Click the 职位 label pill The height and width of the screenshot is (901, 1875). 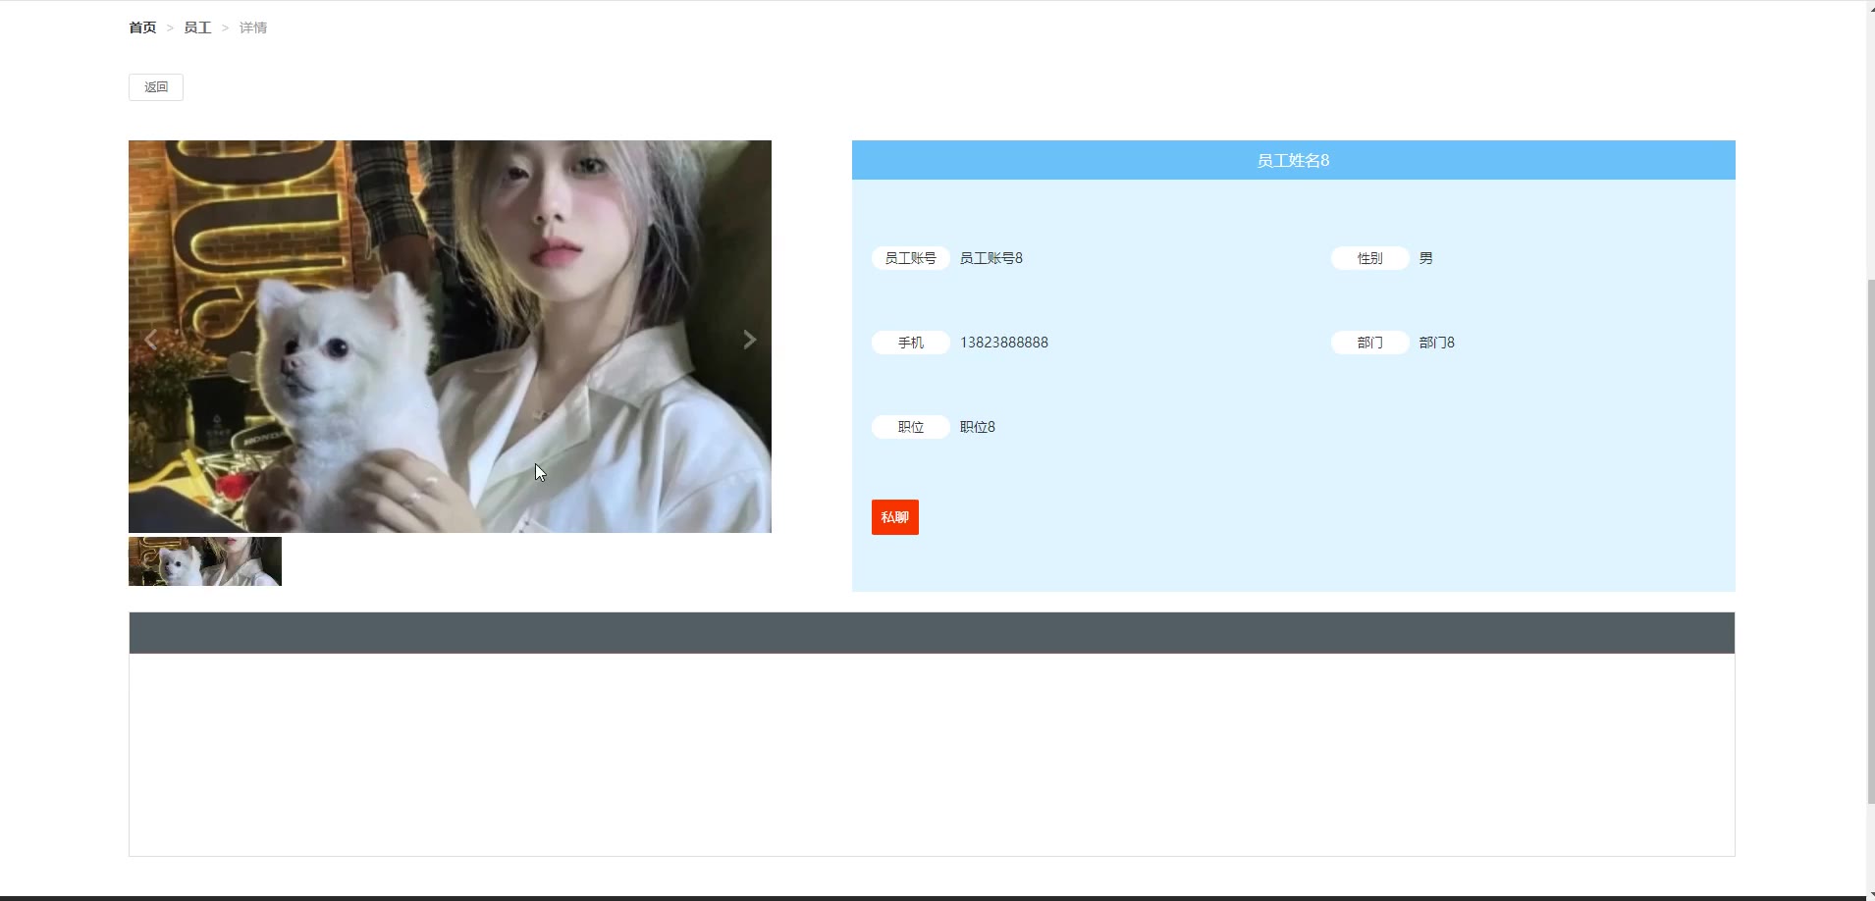(x=911, y=427)
